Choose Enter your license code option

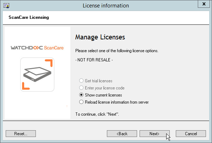81,88
